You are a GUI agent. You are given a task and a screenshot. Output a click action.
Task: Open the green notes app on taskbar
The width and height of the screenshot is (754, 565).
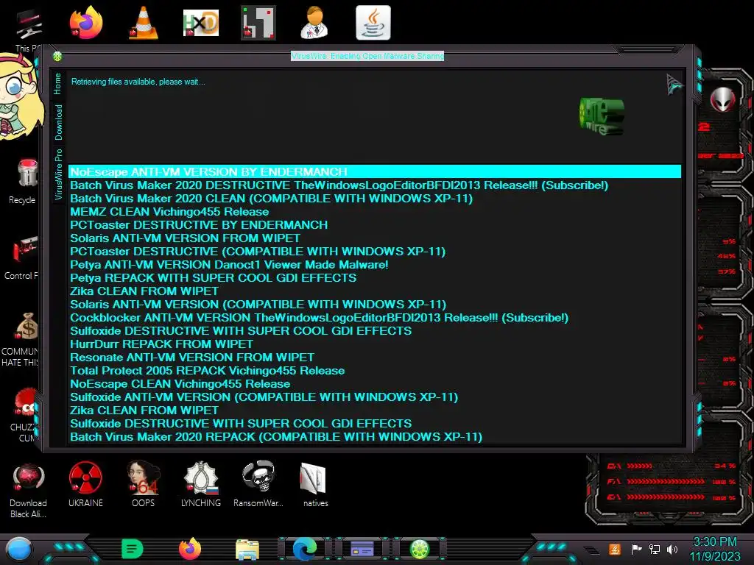[x=133, y=549]
